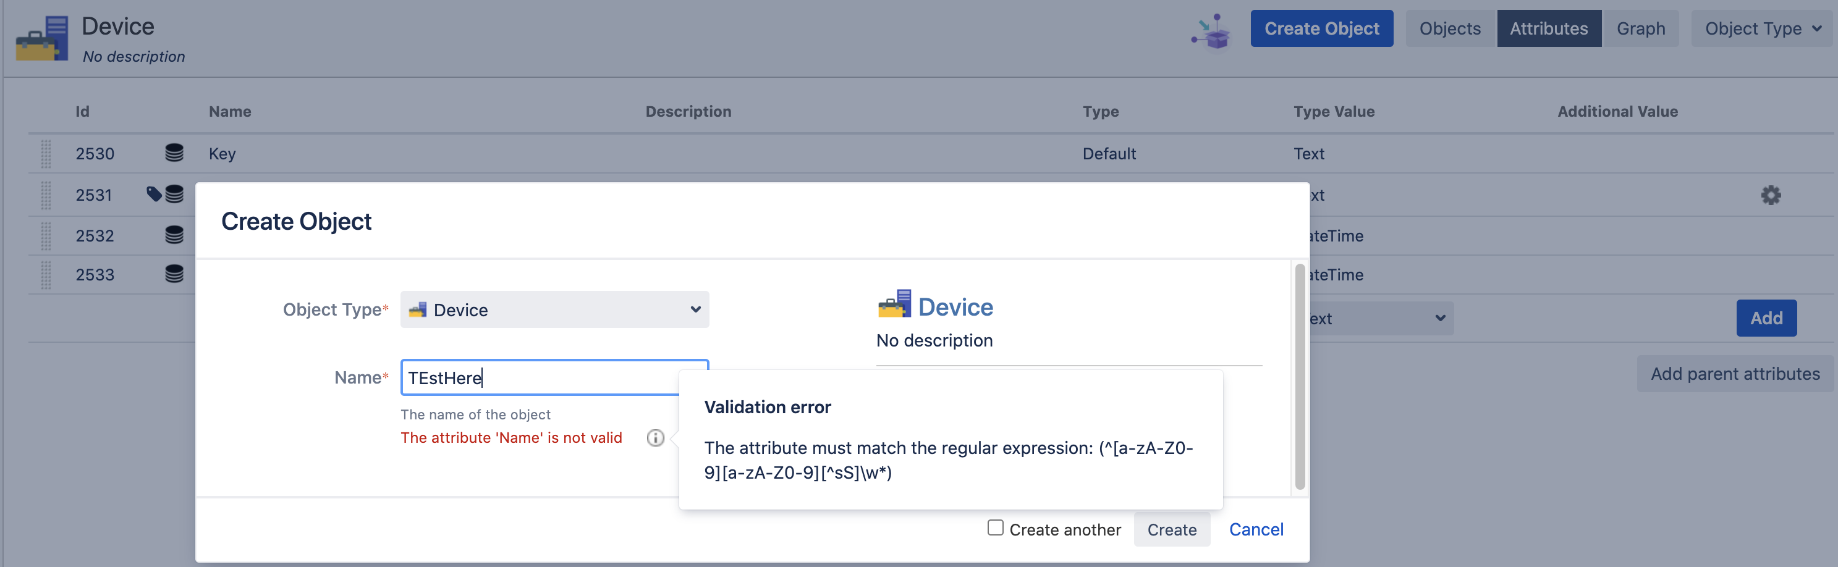Open the Object Type dropdown in the dialog

tap(554, 309)
